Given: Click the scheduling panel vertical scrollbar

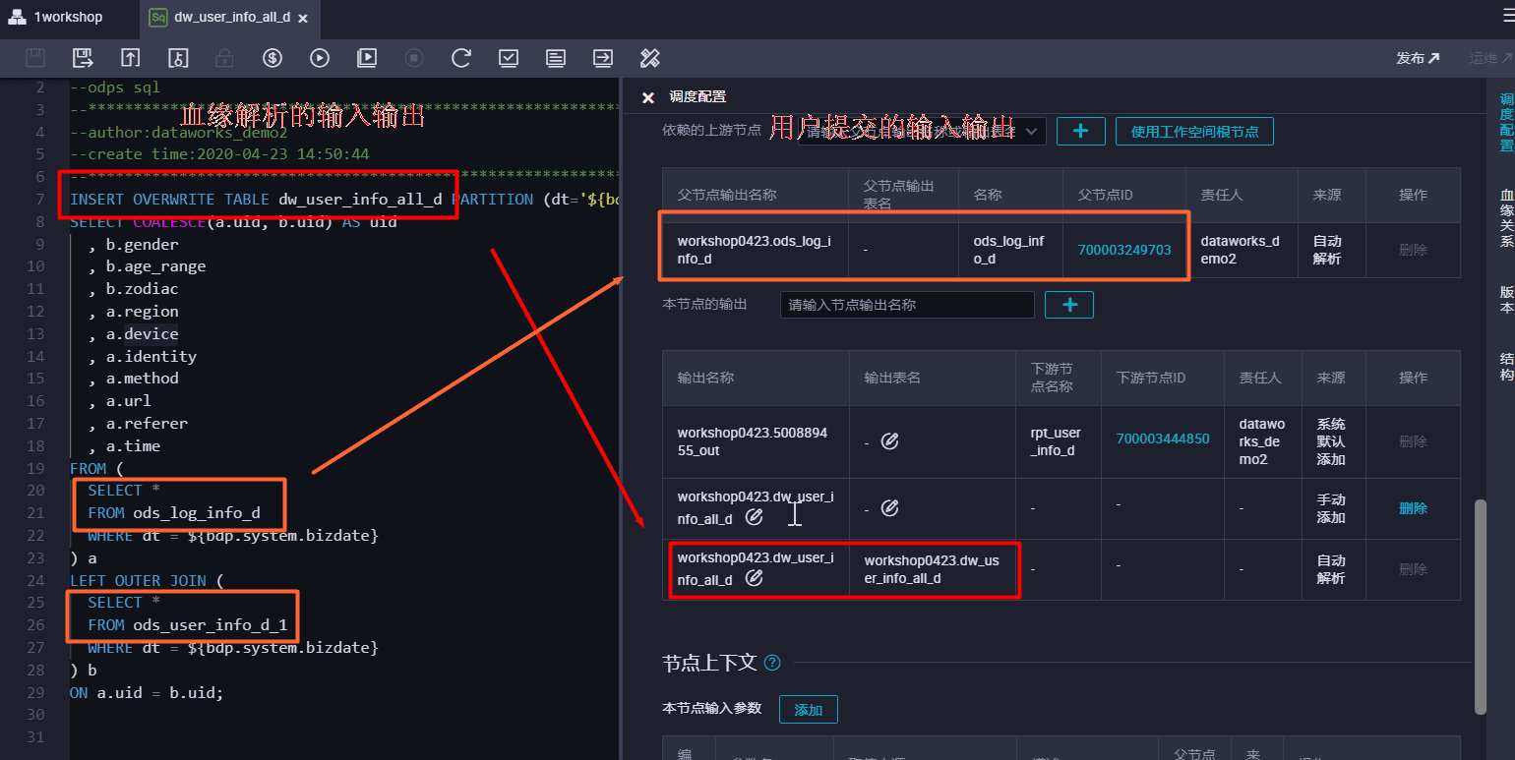Looking at the screenshot, I should click(1481, 607).
